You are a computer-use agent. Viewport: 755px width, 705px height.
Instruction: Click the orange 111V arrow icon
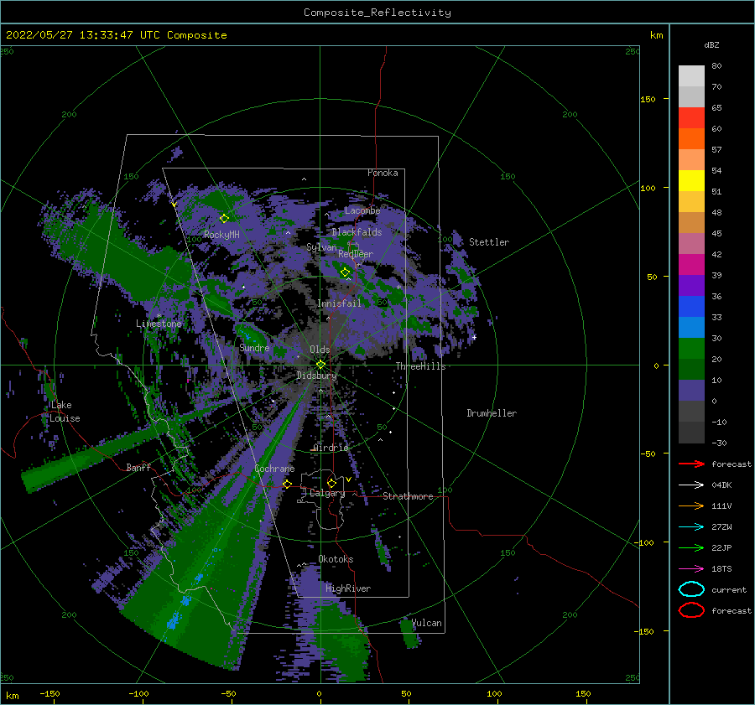point(691,505)
